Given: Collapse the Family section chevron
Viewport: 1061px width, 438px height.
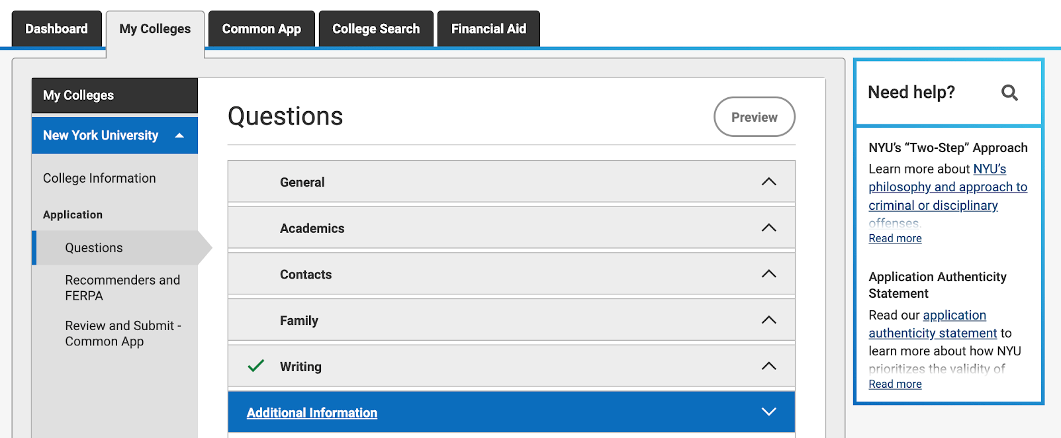Looking at the screenshot, I should pos(768,320).
